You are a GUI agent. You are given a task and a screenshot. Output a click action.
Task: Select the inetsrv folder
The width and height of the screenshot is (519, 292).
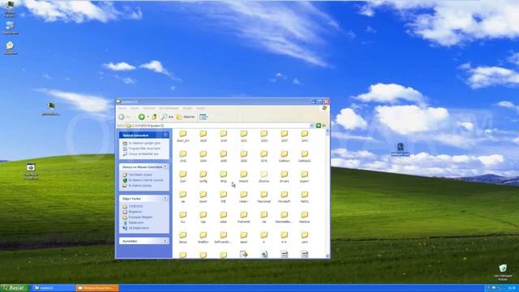[243, 196]
